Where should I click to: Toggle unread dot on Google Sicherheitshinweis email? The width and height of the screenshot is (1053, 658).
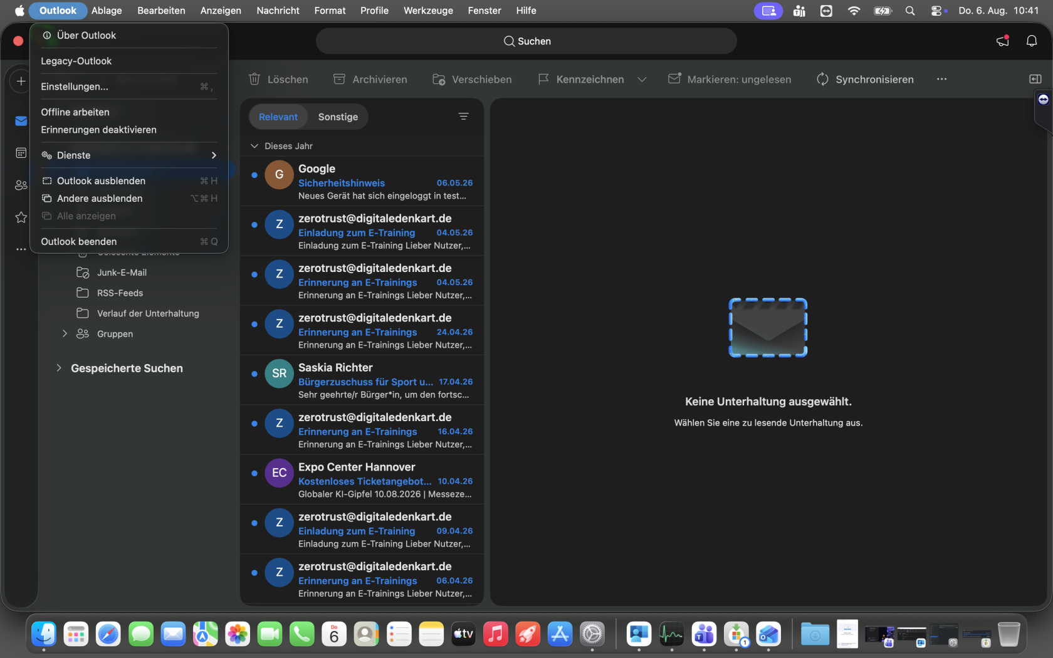pos(254,175)
